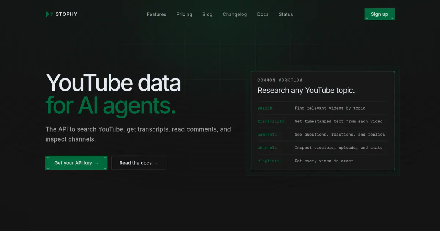This screenshot has width=440, height=231.
Task: Open Docs in navigation bar
Action: [263, 14]
